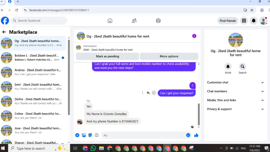Image resolution: width=270 pixels, height=152 pixels.
Task: Open $900 listing link in chat header
Action: pos(108,50)
